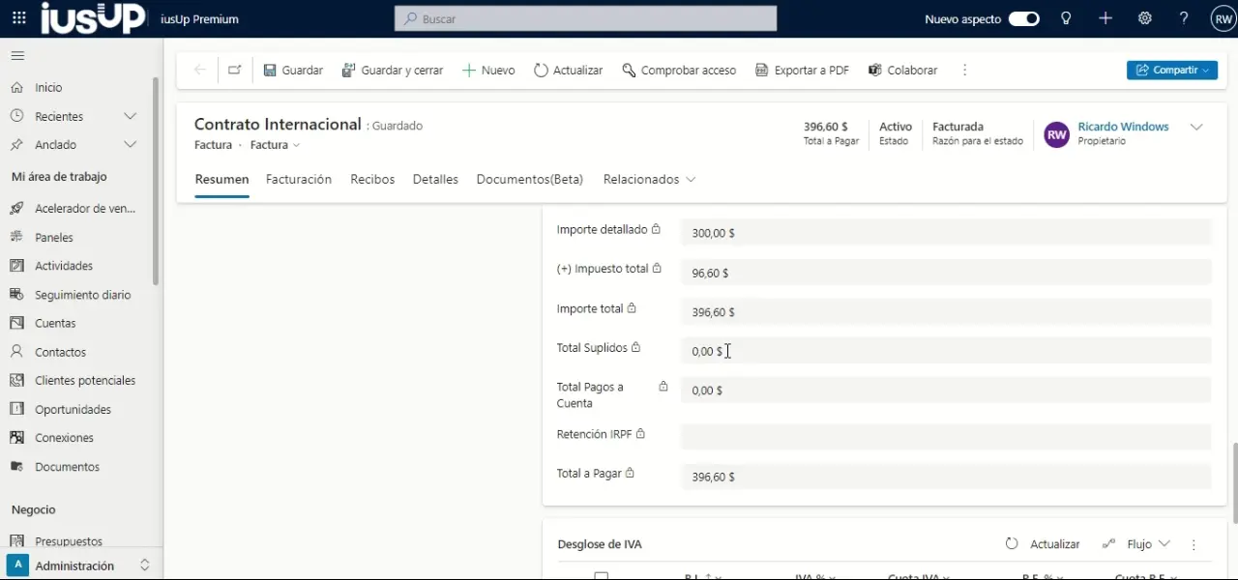Collapse the left navigation hamburger menu

tap(17, 56)
